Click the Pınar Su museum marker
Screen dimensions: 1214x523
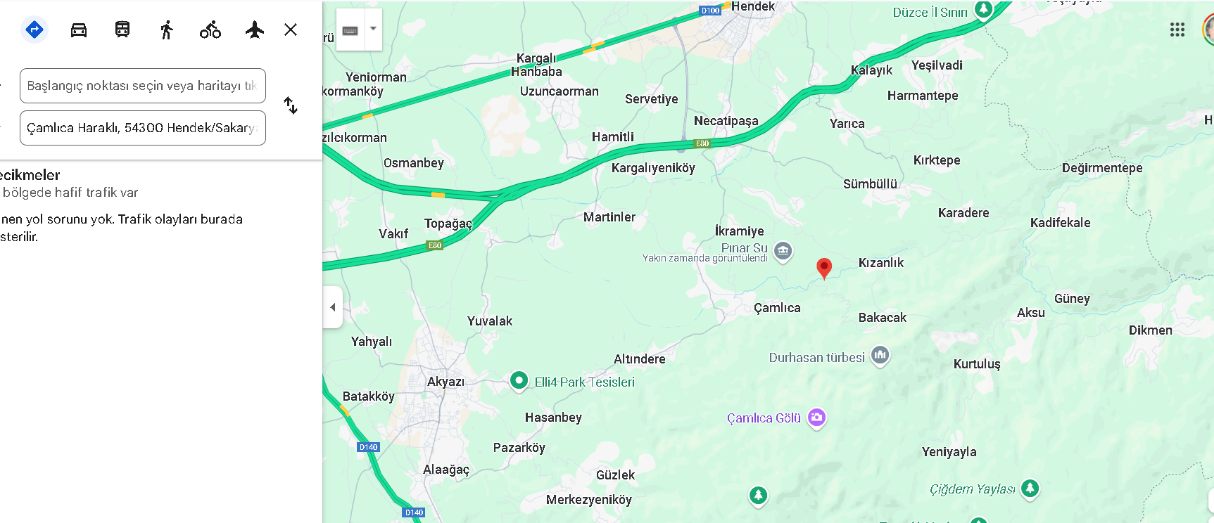pos(783,251)
